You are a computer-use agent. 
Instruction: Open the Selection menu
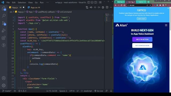point(22,2)
